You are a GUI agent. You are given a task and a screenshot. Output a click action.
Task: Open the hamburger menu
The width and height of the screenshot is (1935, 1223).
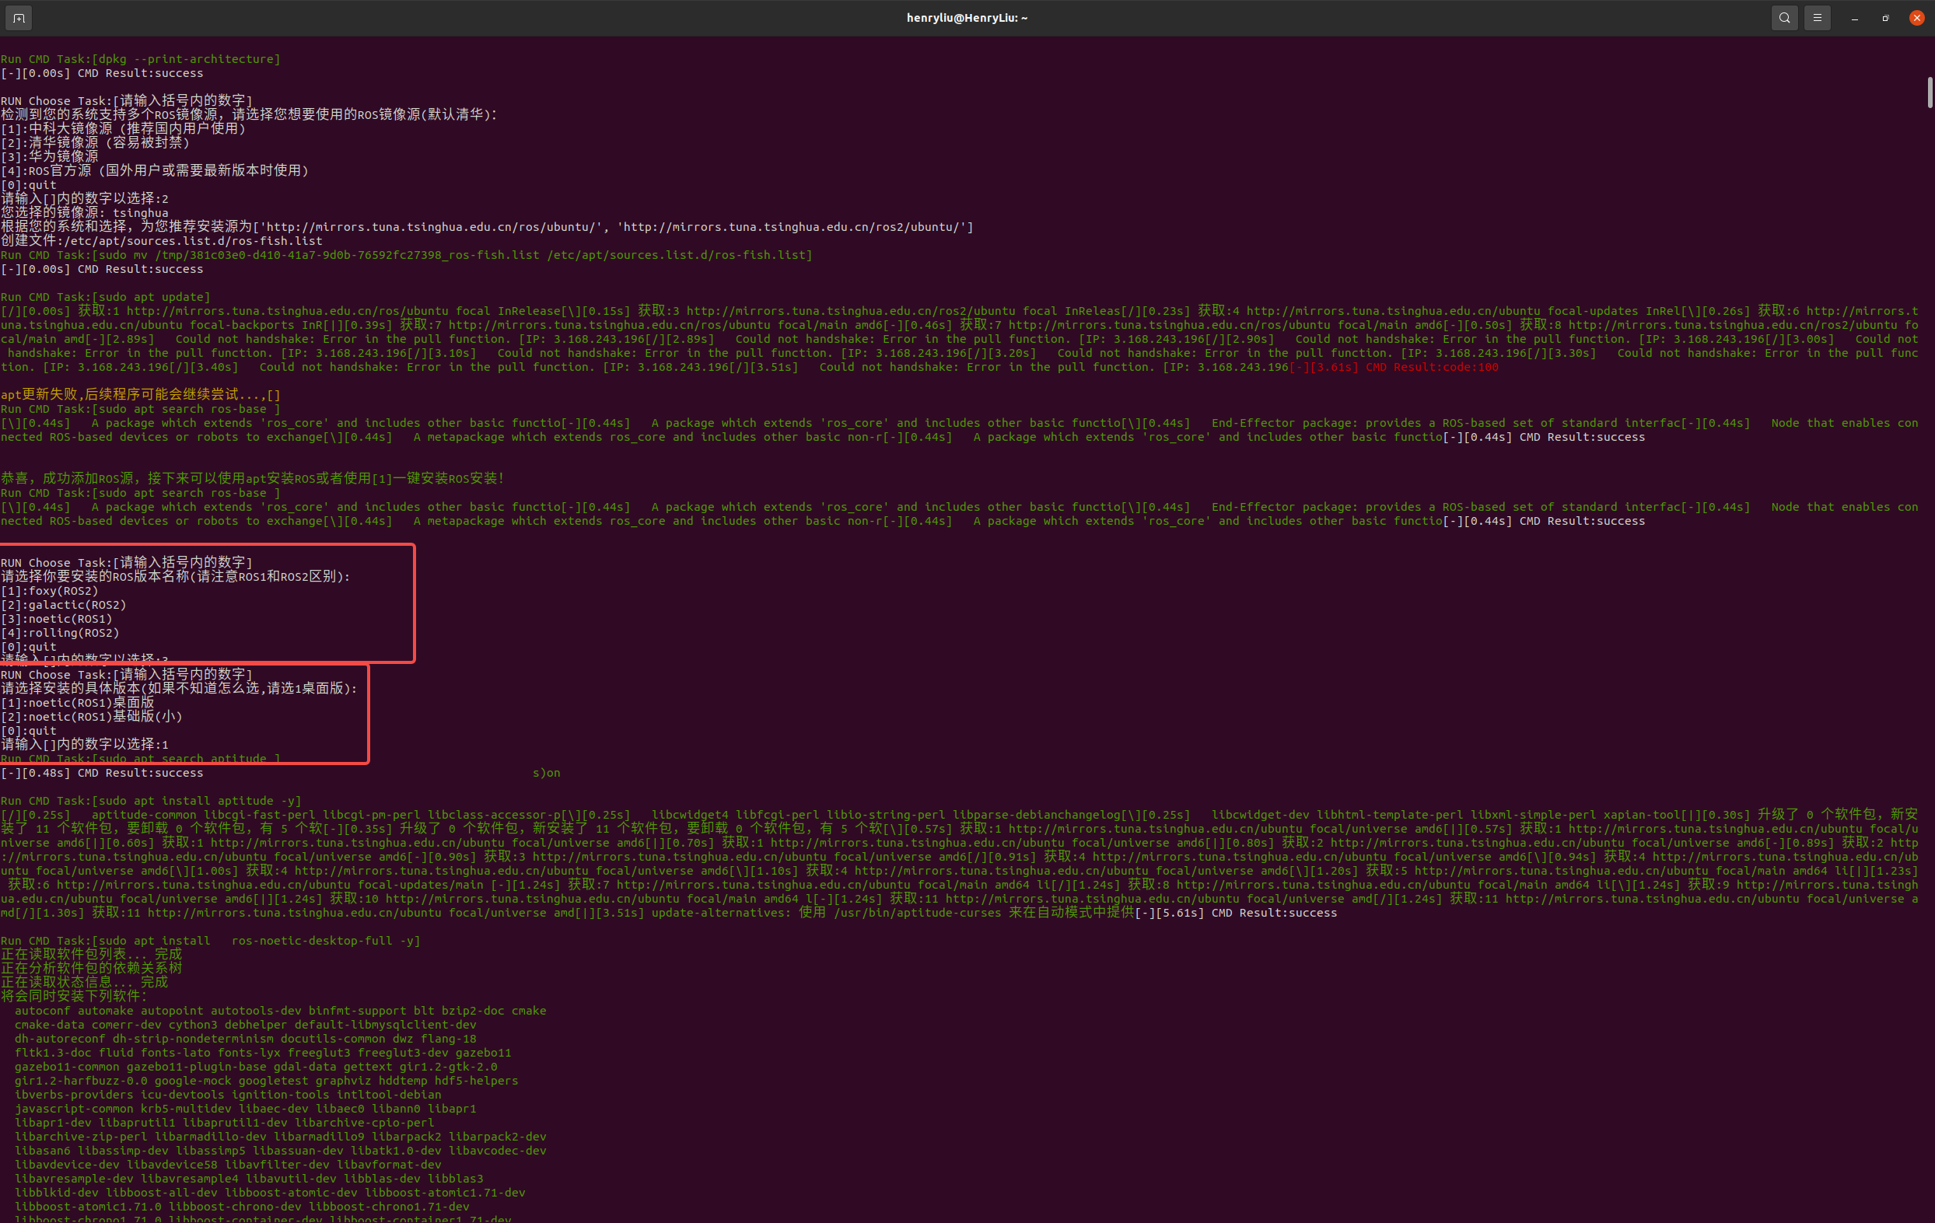pyautogui.click(x=1817, y=18)
